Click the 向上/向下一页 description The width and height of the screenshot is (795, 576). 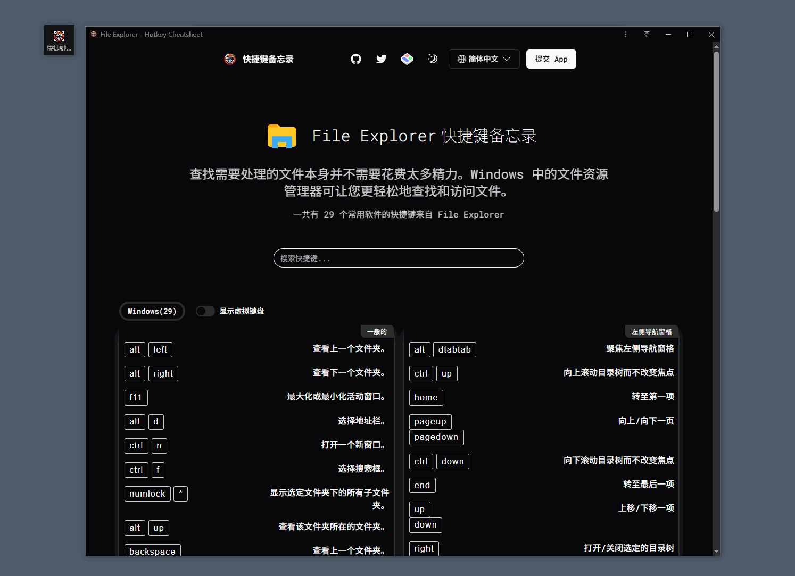(x=646, y=421)
